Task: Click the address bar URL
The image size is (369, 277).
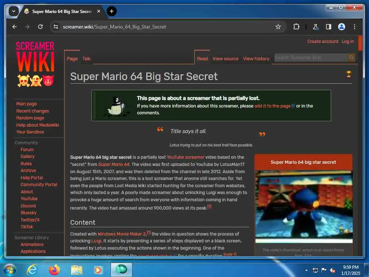Action: [x=114, y=27]
